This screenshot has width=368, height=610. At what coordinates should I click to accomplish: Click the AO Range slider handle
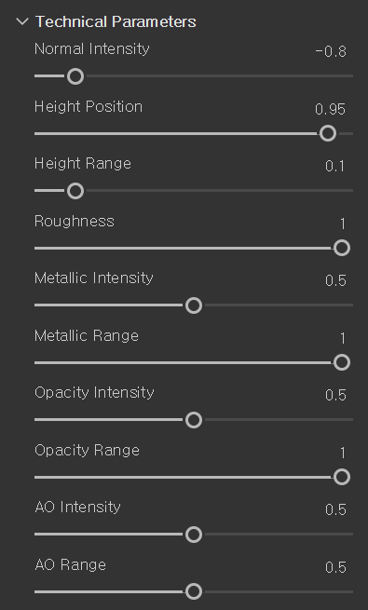(194, 591)
